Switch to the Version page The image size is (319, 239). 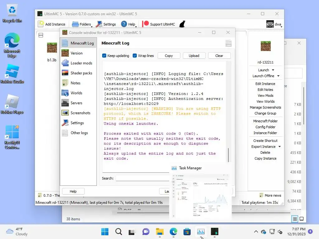[79, 53]
